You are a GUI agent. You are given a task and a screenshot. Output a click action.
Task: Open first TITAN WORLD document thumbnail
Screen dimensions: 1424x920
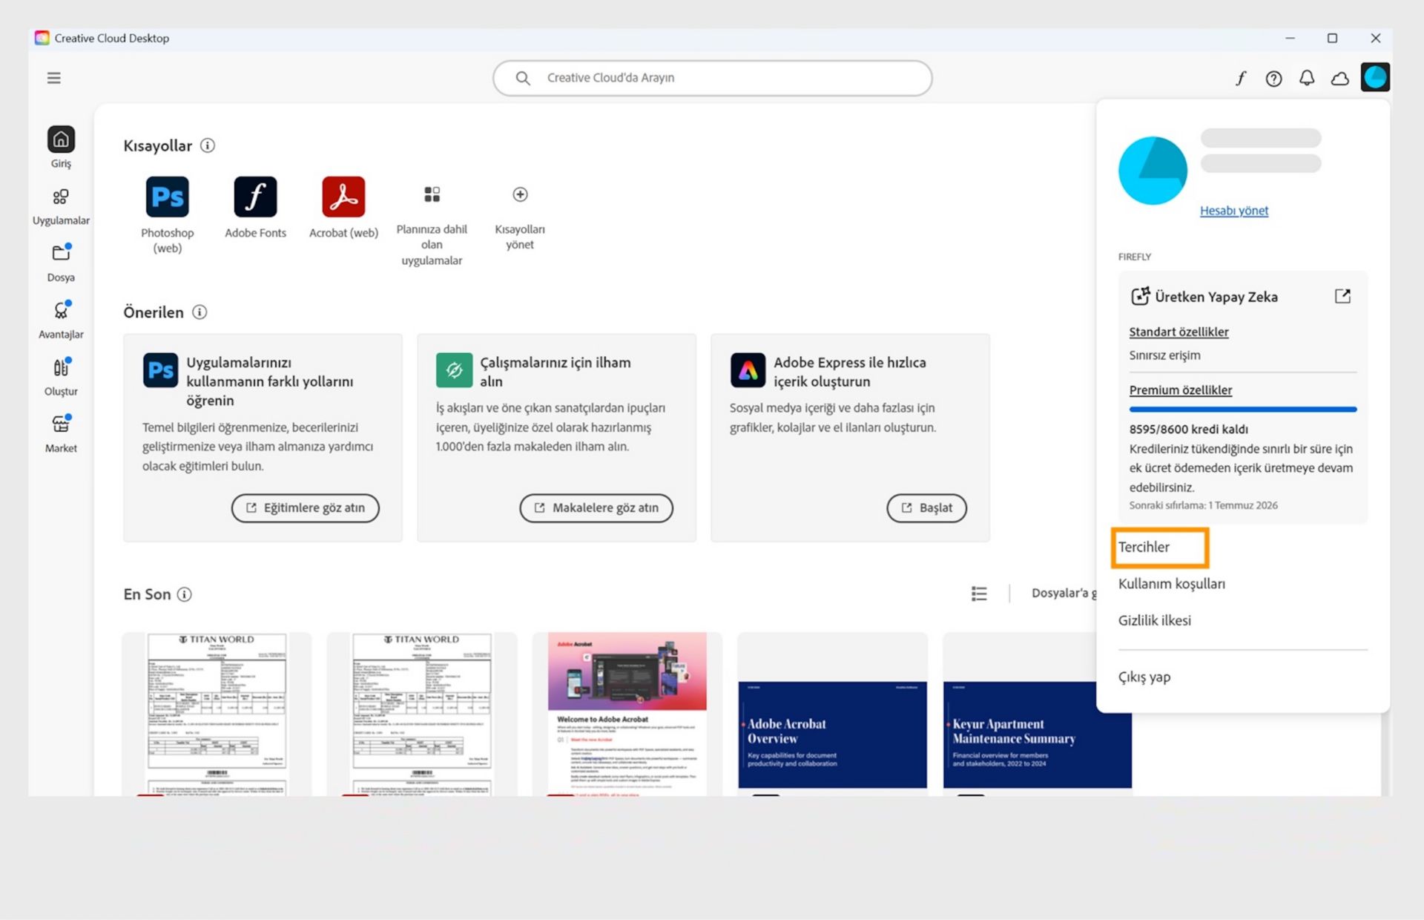(x=217, y=714)
